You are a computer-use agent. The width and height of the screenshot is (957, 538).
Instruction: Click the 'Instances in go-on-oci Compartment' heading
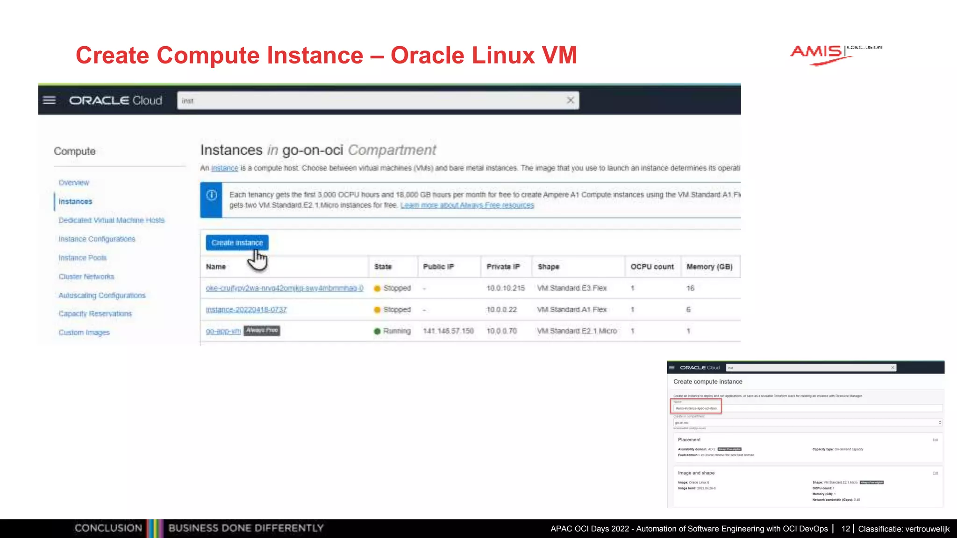point(318,150)
